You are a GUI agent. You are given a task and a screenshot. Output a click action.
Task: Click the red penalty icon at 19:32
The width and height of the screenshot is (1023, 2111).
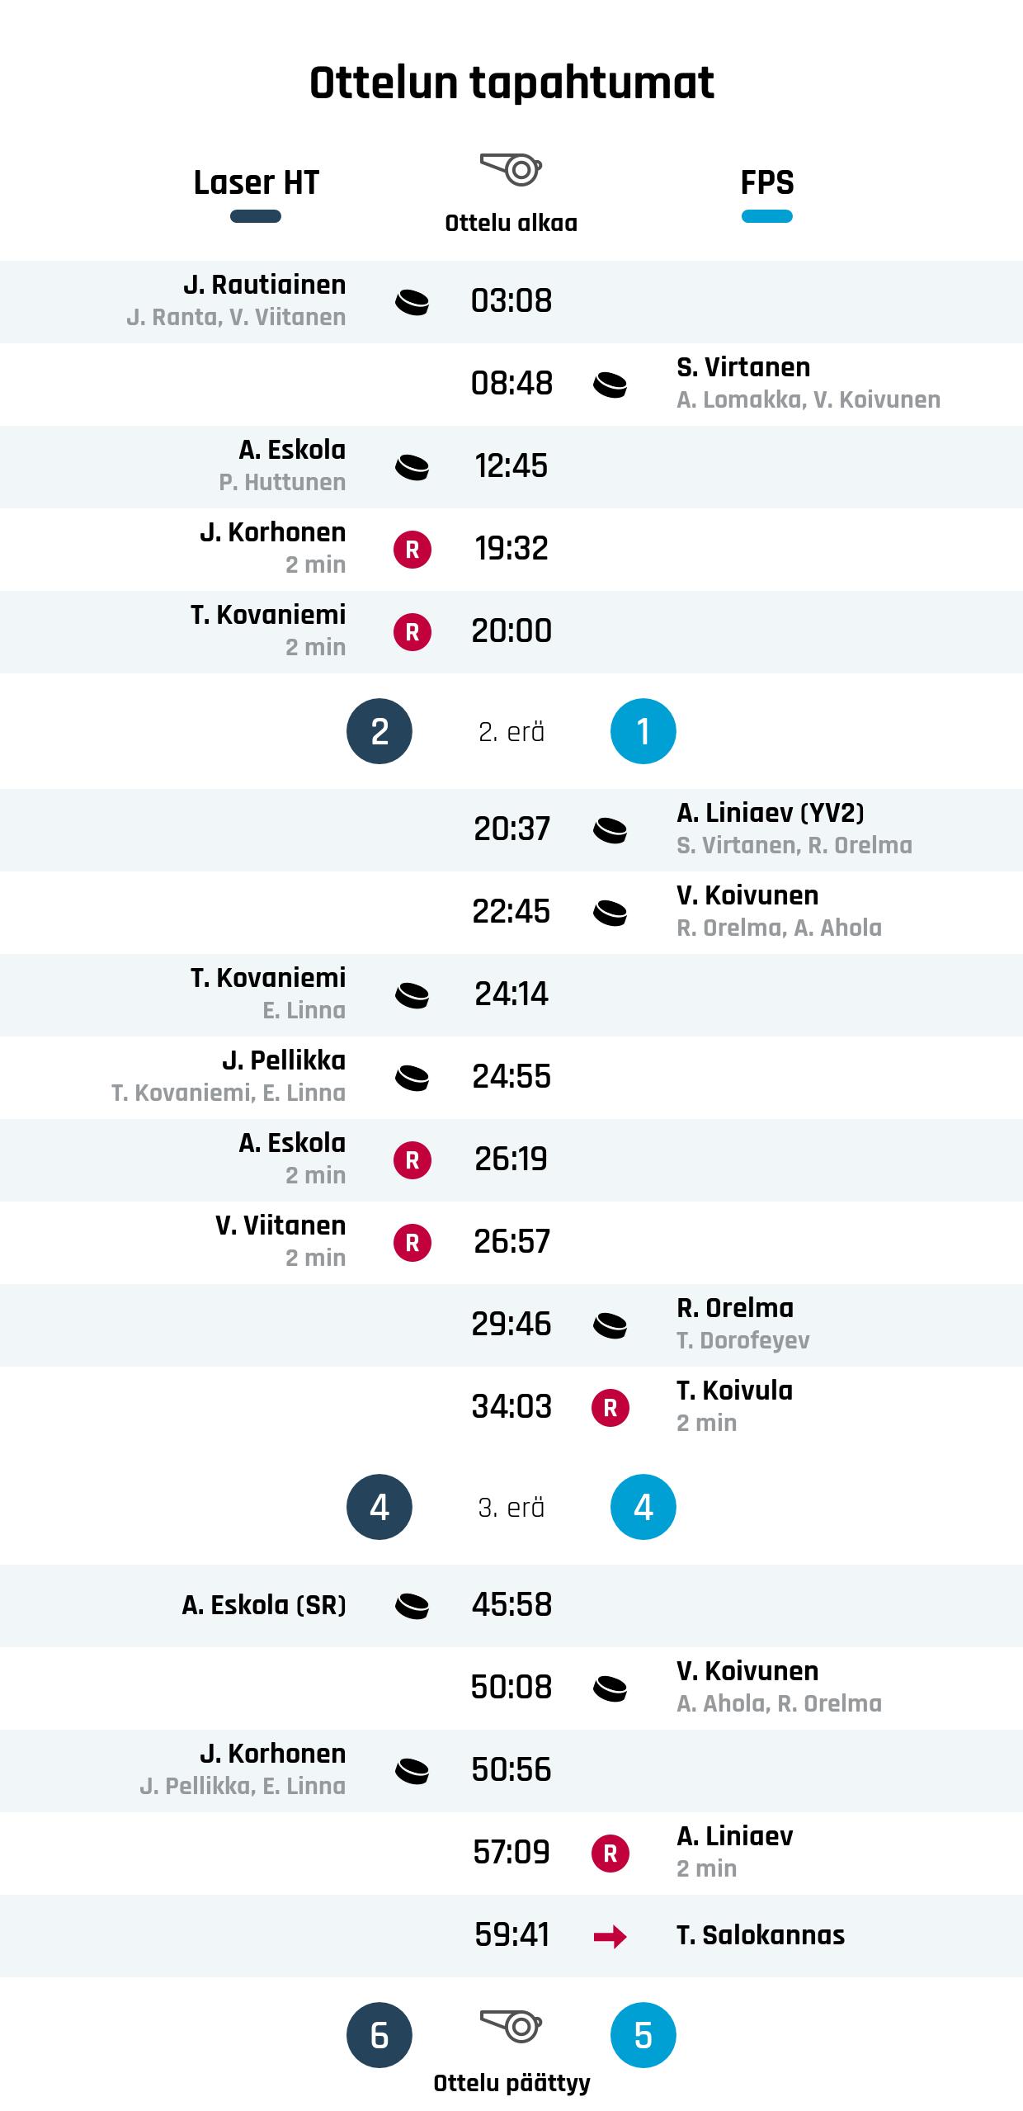412,550
